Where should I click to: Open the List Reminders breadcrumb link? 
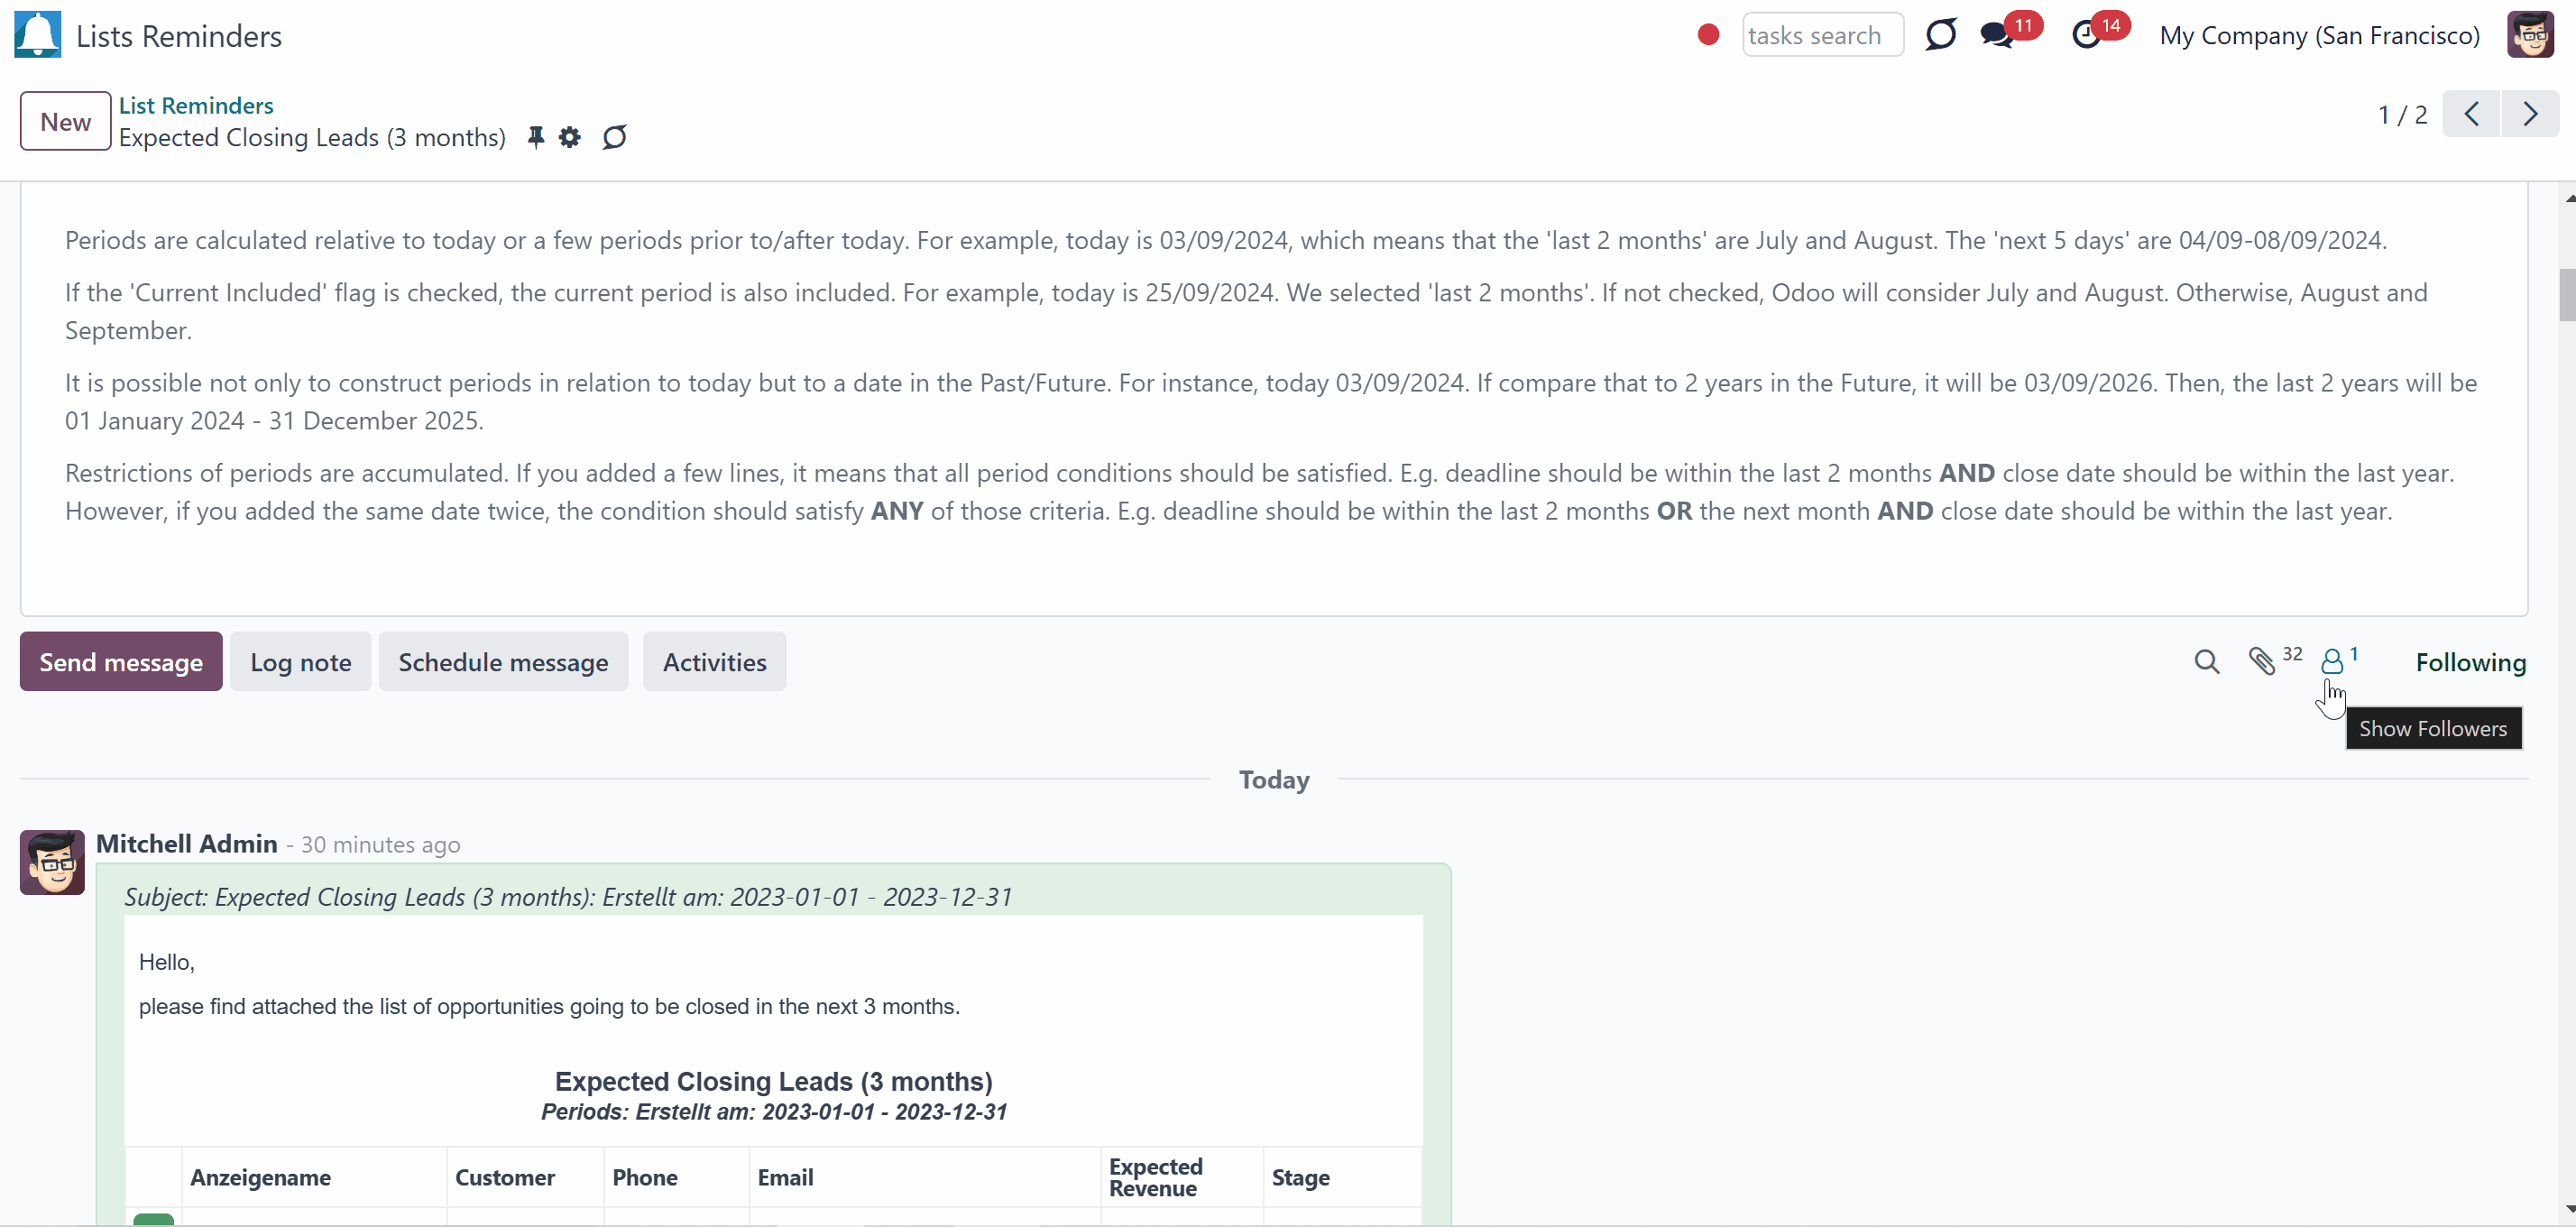[x=196, y=105]
